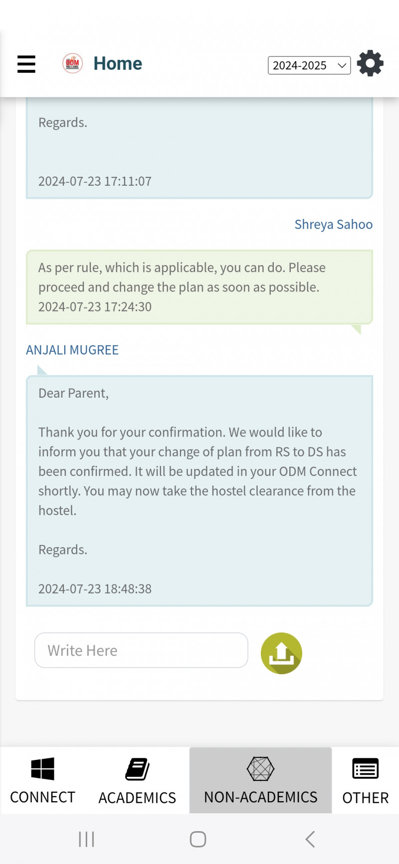399x864 pixels.
Task: Open Android recent apps
Action: [86, 839]
